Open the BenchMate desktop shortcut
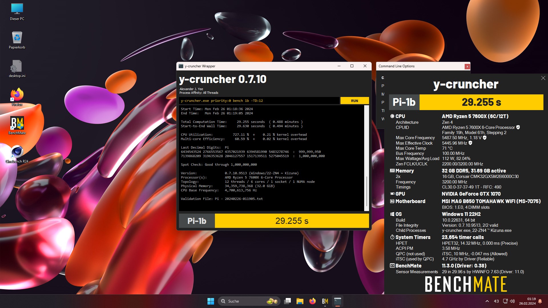548x308 pixels. pyautogui.click(x=17, y=125)
